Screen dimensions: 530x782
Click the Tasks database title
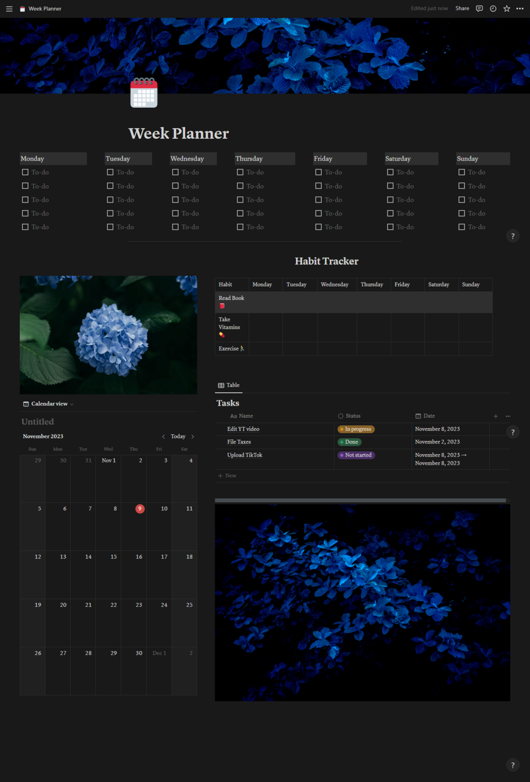tap(228, 403)
